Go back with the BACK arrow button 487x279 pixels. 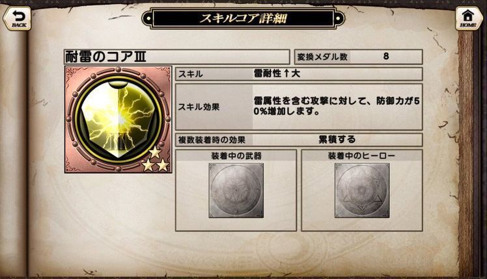point(18,18)
